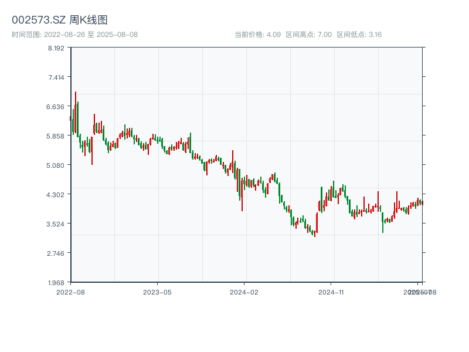This screenshot has width=469, height=352.
Task: Select the 2023-05 x-axis date label
Action: (x=157, y=292)
